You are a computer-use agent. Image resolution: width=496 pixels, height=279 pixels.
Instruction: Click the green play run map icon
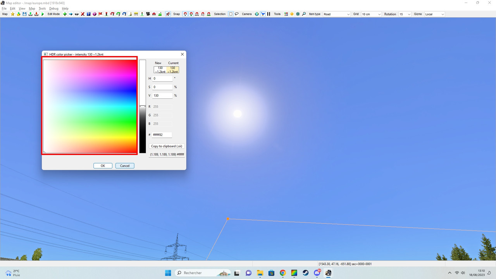pos(42,14)
